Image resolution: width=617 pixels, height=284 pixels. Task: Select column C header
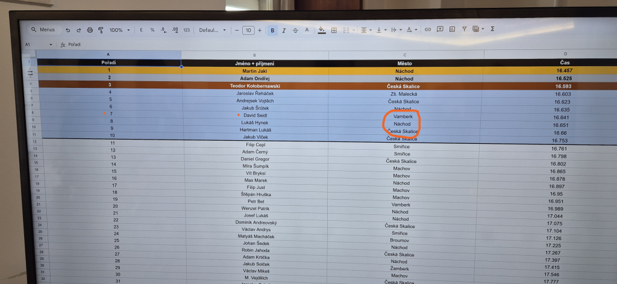[405, 55]
